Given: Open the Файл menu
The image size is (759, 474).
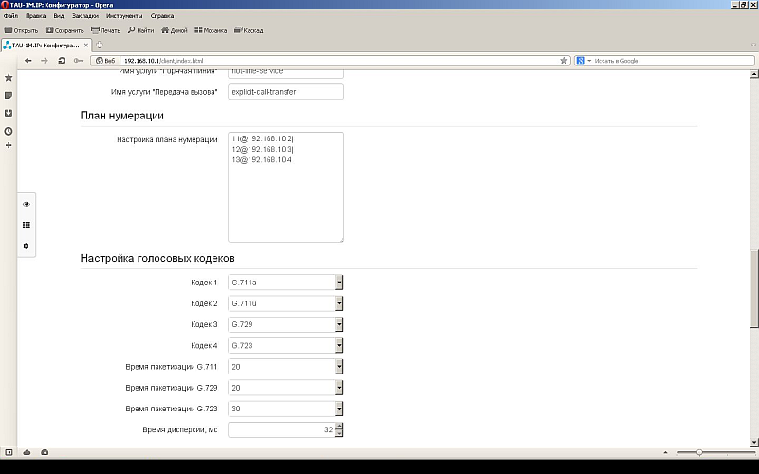Looking at the screenshot, I should pos(10,16).
